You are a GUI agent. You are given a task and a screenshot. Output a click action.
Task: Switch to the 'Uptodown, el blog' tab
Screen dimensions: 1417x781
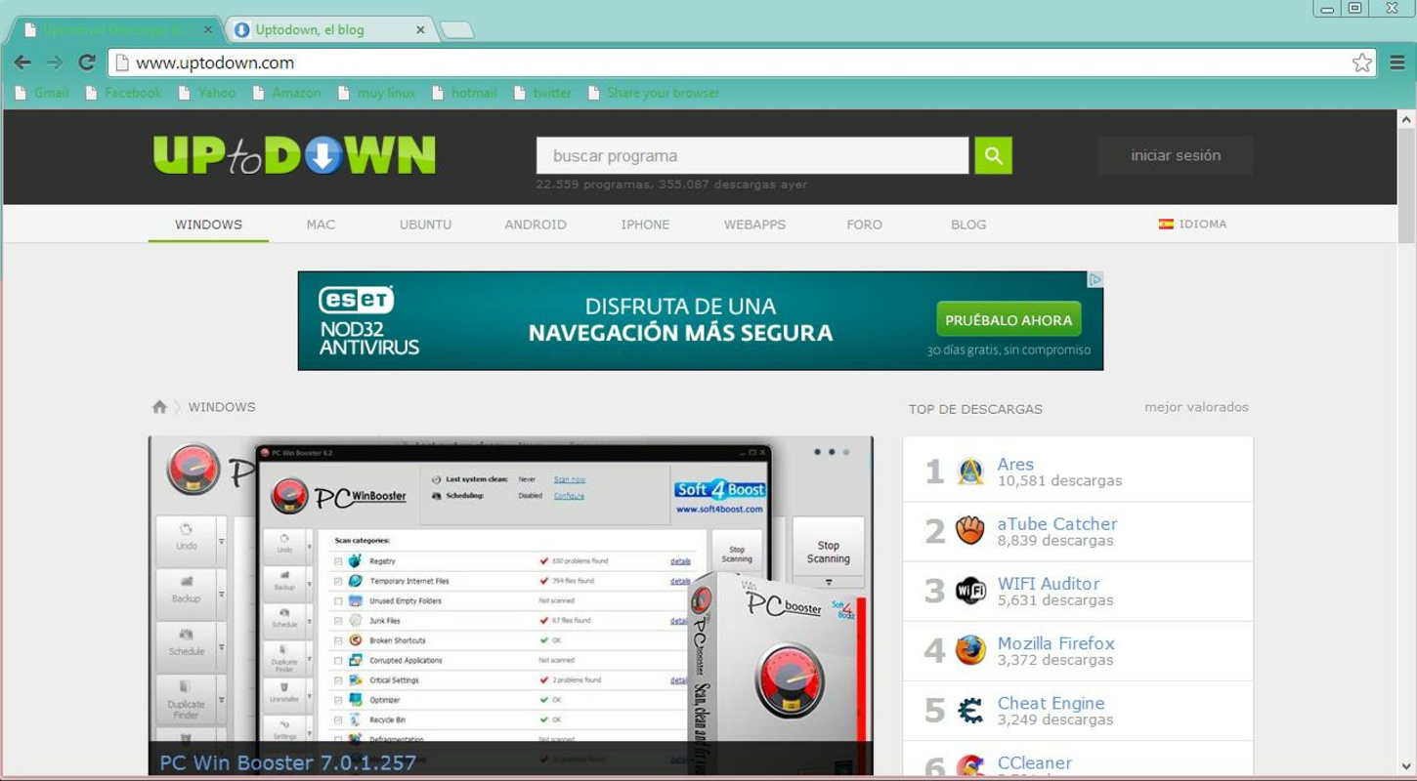pyautogui.click(x=328, y=30)
